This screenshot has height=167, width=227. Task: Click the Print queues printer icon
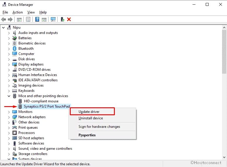tap(15, 128)
